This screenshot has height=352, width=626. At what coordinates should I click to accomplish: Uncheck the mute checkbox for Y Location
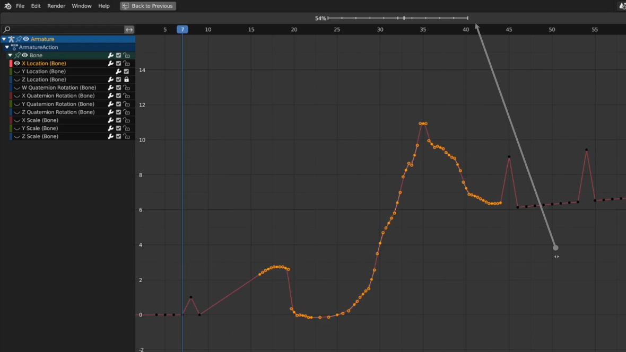click(x=126, y=72)
